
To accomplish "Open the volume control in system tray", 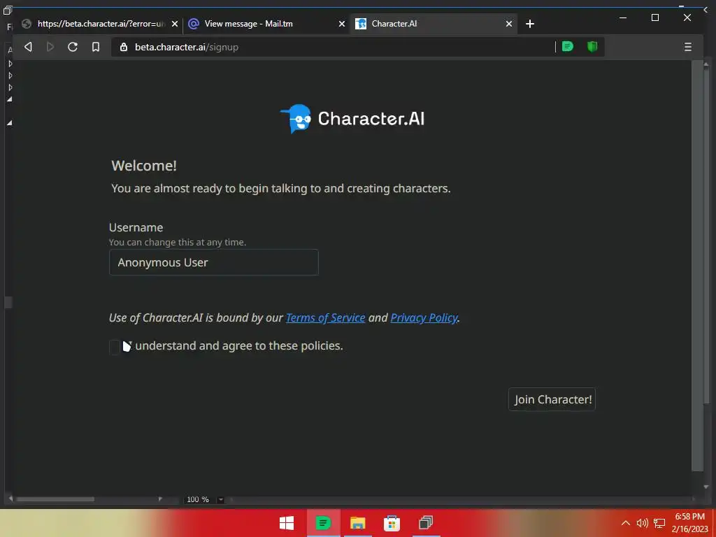I will [642, 523].
